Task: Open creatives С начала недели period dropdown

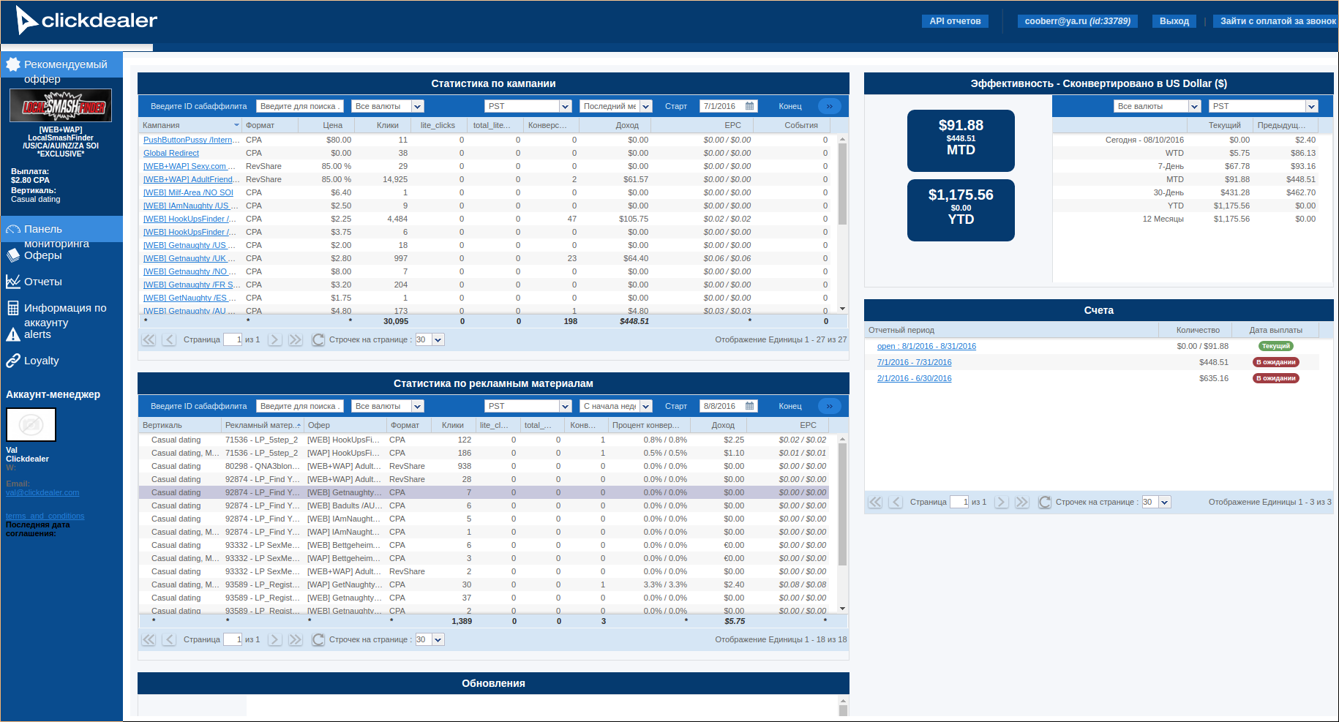Action: (615, 406)
